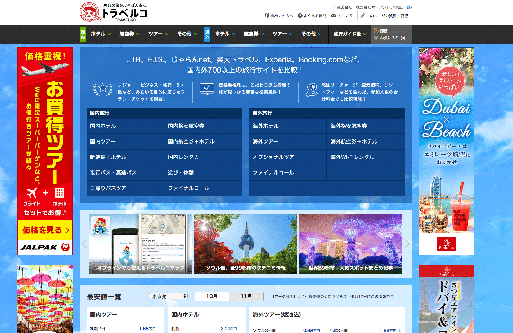Open 国内ホテル search
513x333 pixels.
tap(125, 126)
